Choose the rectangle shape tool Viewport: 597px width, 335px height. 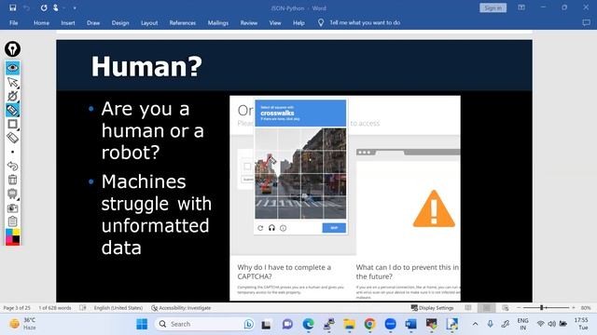[x=12, y=124]
